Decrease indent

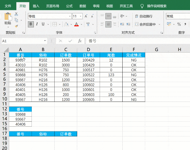(x=122, y=24)
